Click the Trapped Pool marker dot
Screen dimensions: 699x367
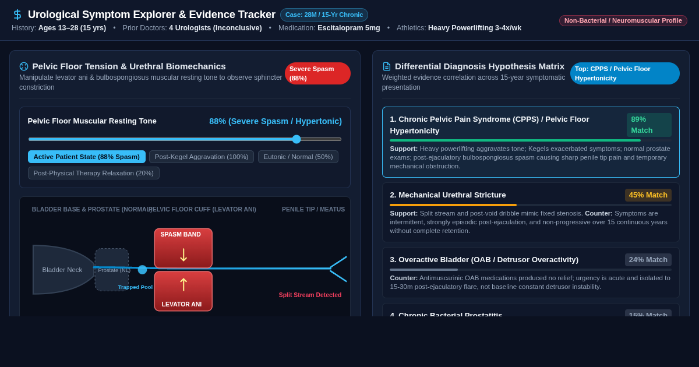142,270
